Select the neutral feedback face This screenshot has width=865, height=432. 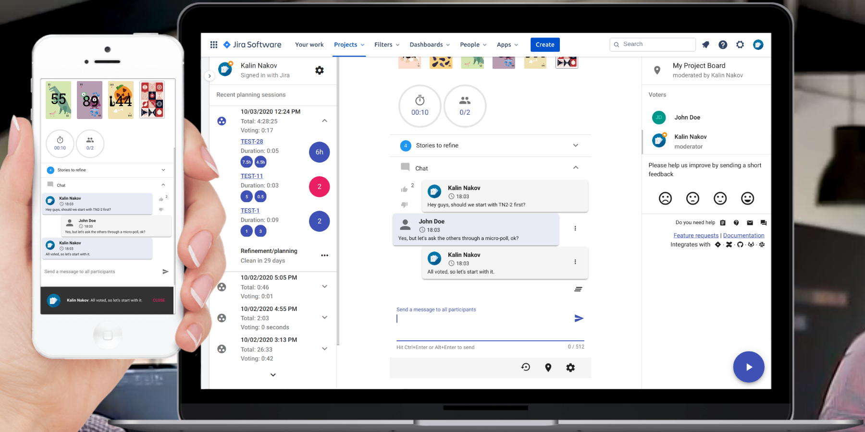tap(692, 198)
